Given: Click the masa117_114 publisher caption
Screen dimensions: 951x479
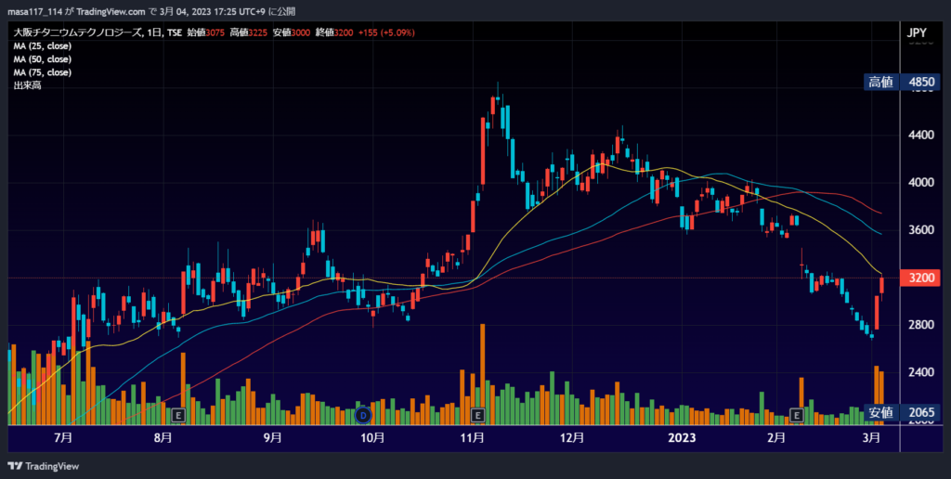Looking at the screenshot, I should (x=34, y=11).
